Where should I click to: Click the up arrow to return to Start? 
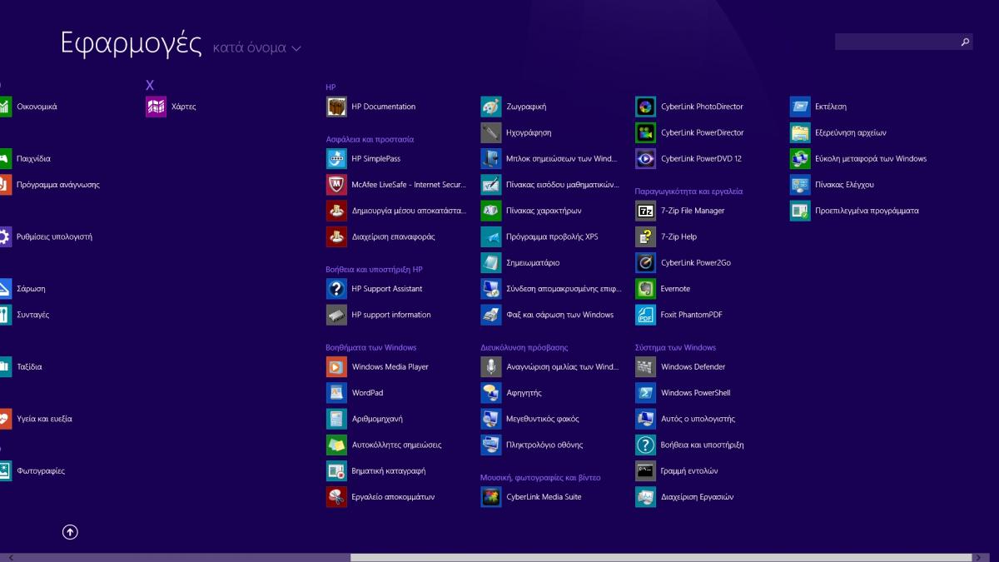70,532
